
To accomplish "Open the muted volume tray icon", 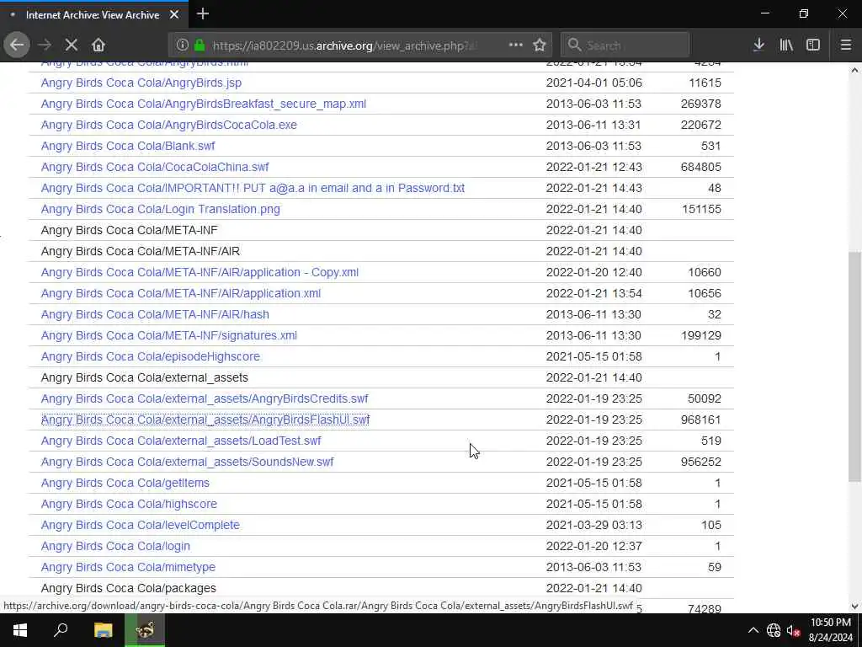I will pos(793,630).
